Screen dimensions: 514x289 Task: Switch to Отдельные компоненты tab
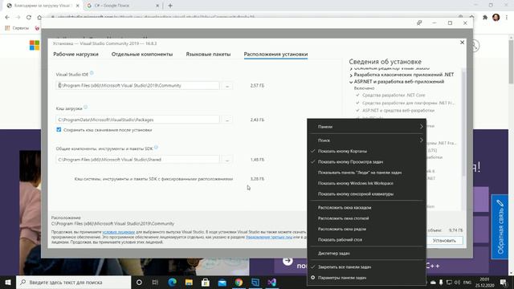tap(142, 54)
